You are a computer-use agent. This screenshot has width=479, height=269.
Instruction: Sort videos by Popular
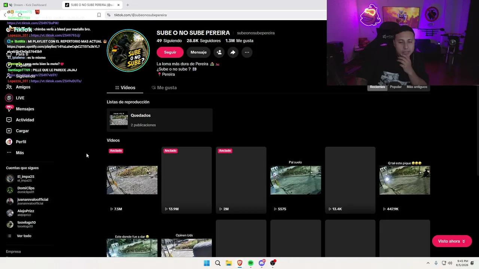tap(396, 87)
